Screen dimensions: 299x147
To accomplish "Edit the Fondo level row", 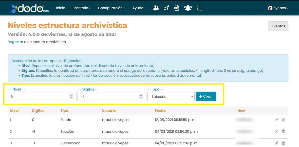I will point(276,120).
